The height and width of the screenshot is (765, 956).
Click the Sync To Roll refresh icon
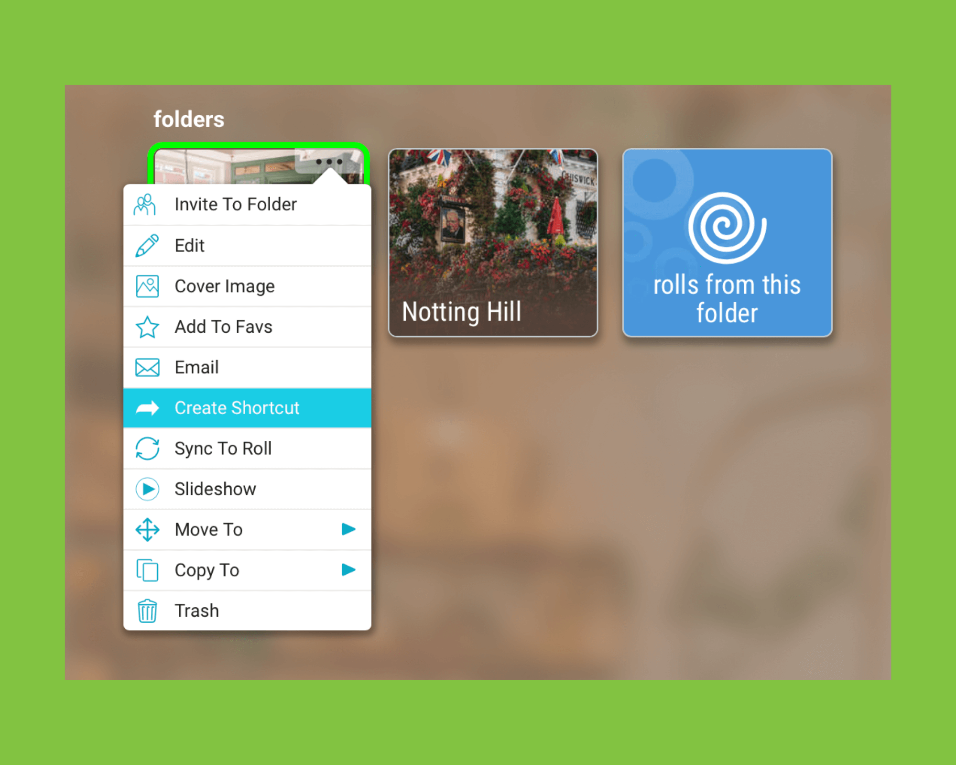(x=148, y=448)
